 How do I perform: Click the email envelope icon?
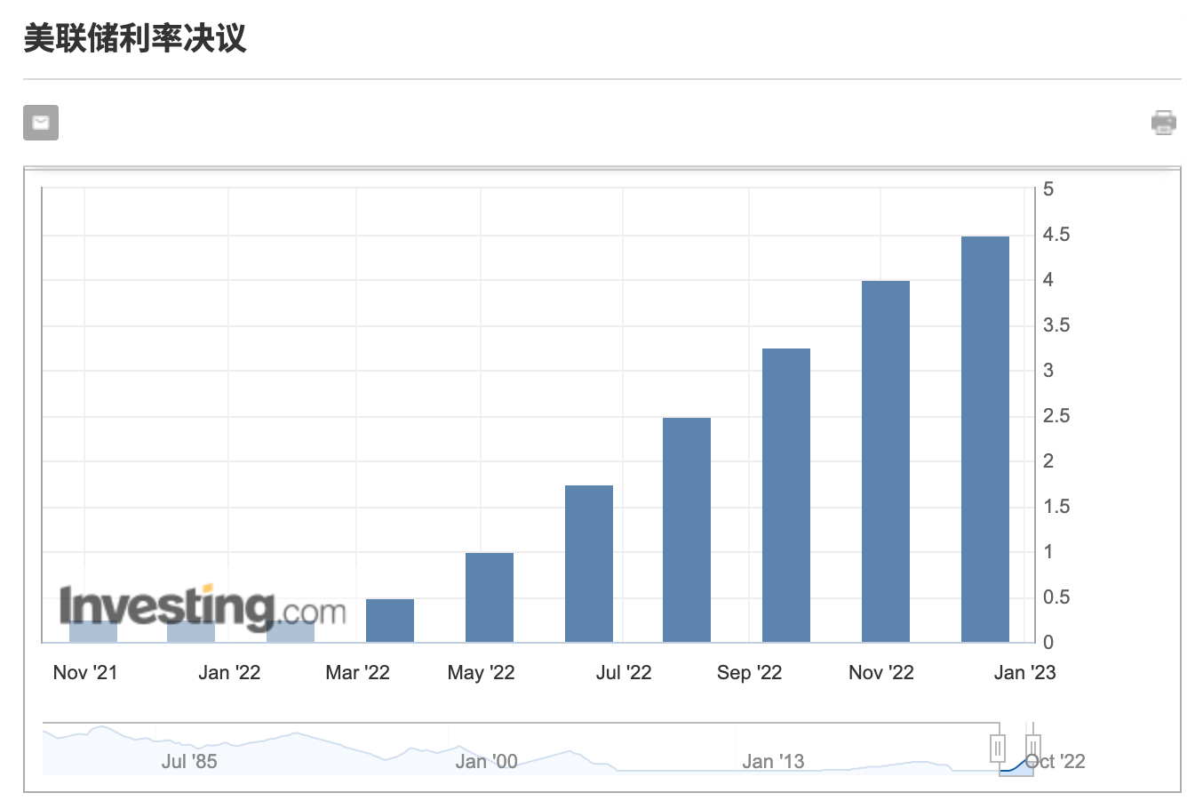pyautogui.click(x=41, y=123)
